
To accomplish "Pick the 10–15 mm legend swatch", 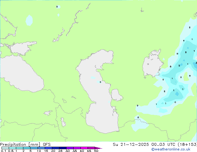I will pos(41,148).
